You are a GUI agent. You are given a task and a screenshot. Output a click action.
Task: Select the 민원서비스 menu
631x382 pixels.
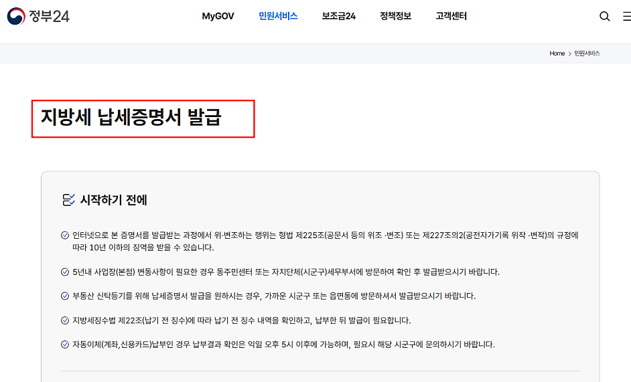[x=278, y=16]
